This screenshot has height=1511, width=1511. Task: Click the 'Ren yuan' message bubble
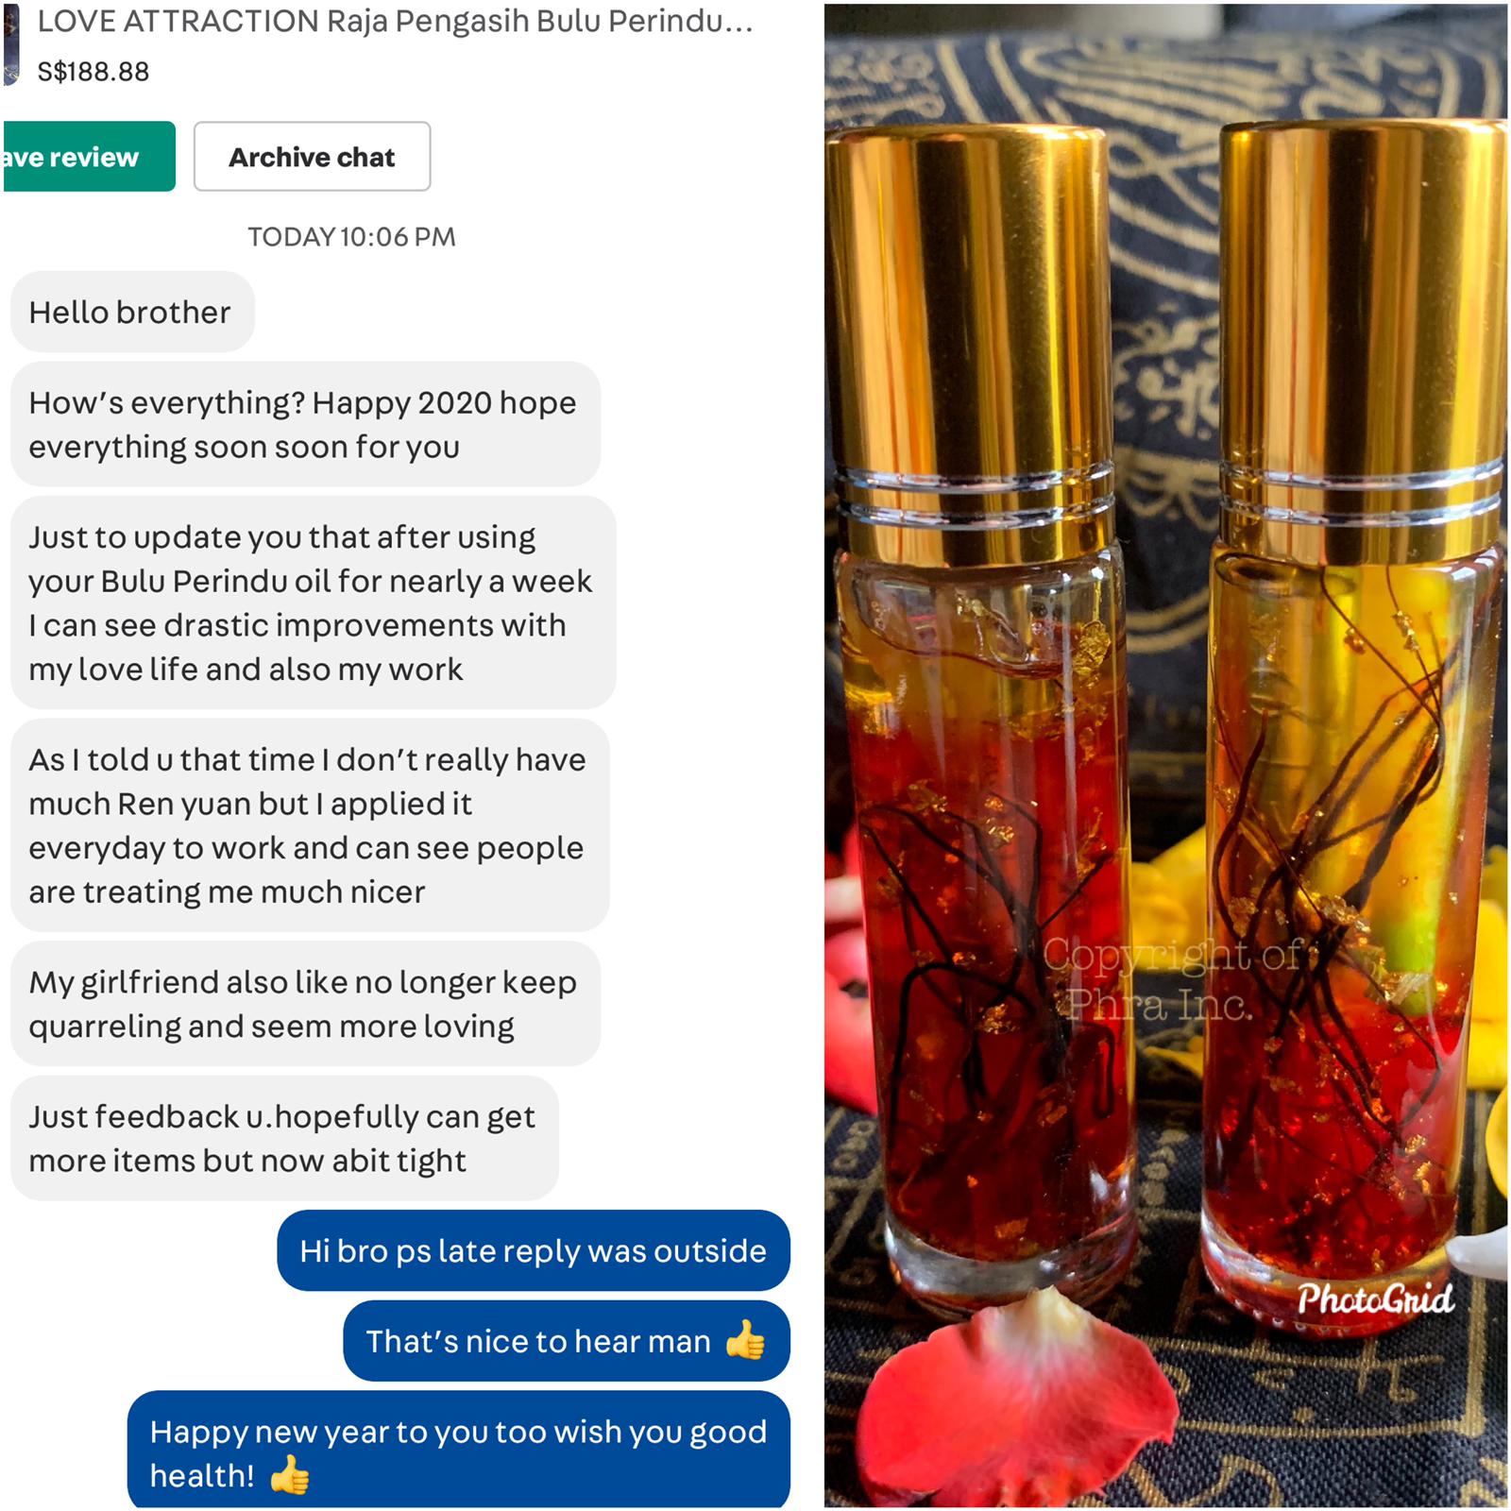point(310,825)
